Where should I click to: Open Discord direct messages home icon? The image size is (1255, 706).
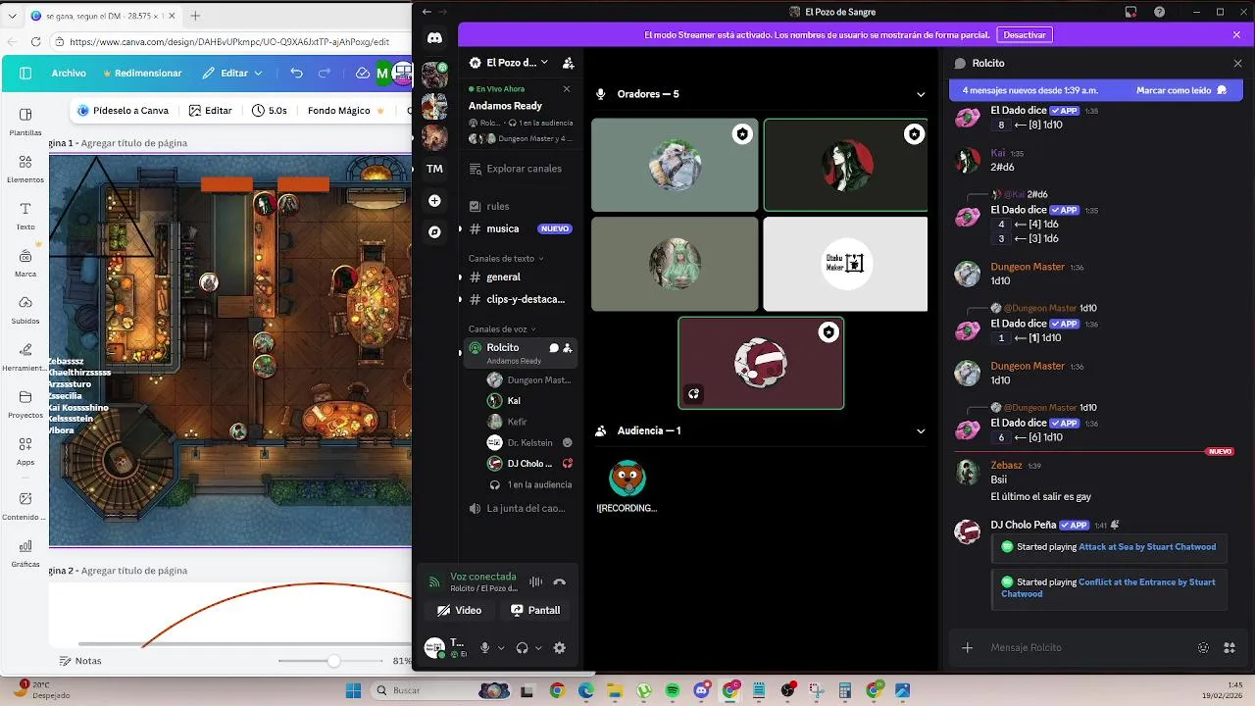click(434, 38)
